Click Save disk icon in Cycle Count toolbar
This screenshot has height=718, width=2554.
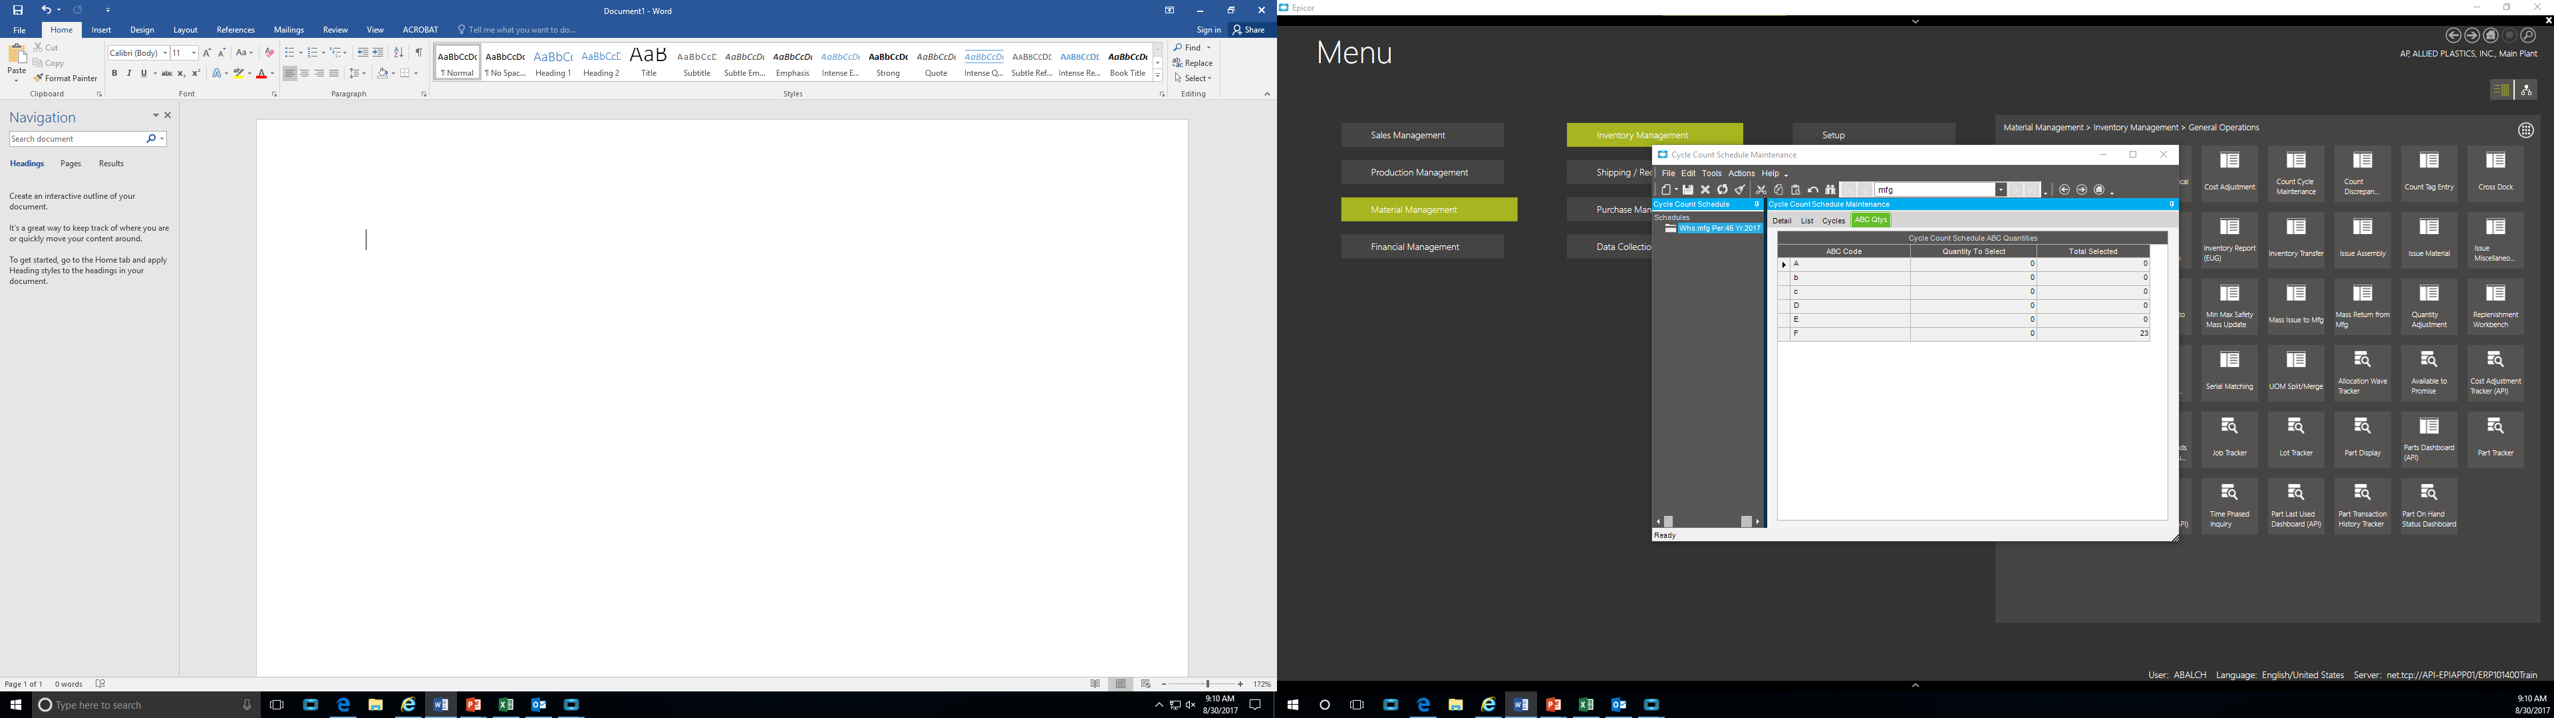click(x=1687, y=189)
